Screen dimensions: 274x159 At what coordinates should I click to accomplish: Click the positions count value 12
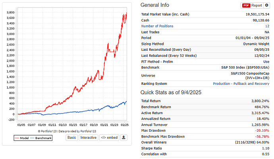[x=266, y=26]
